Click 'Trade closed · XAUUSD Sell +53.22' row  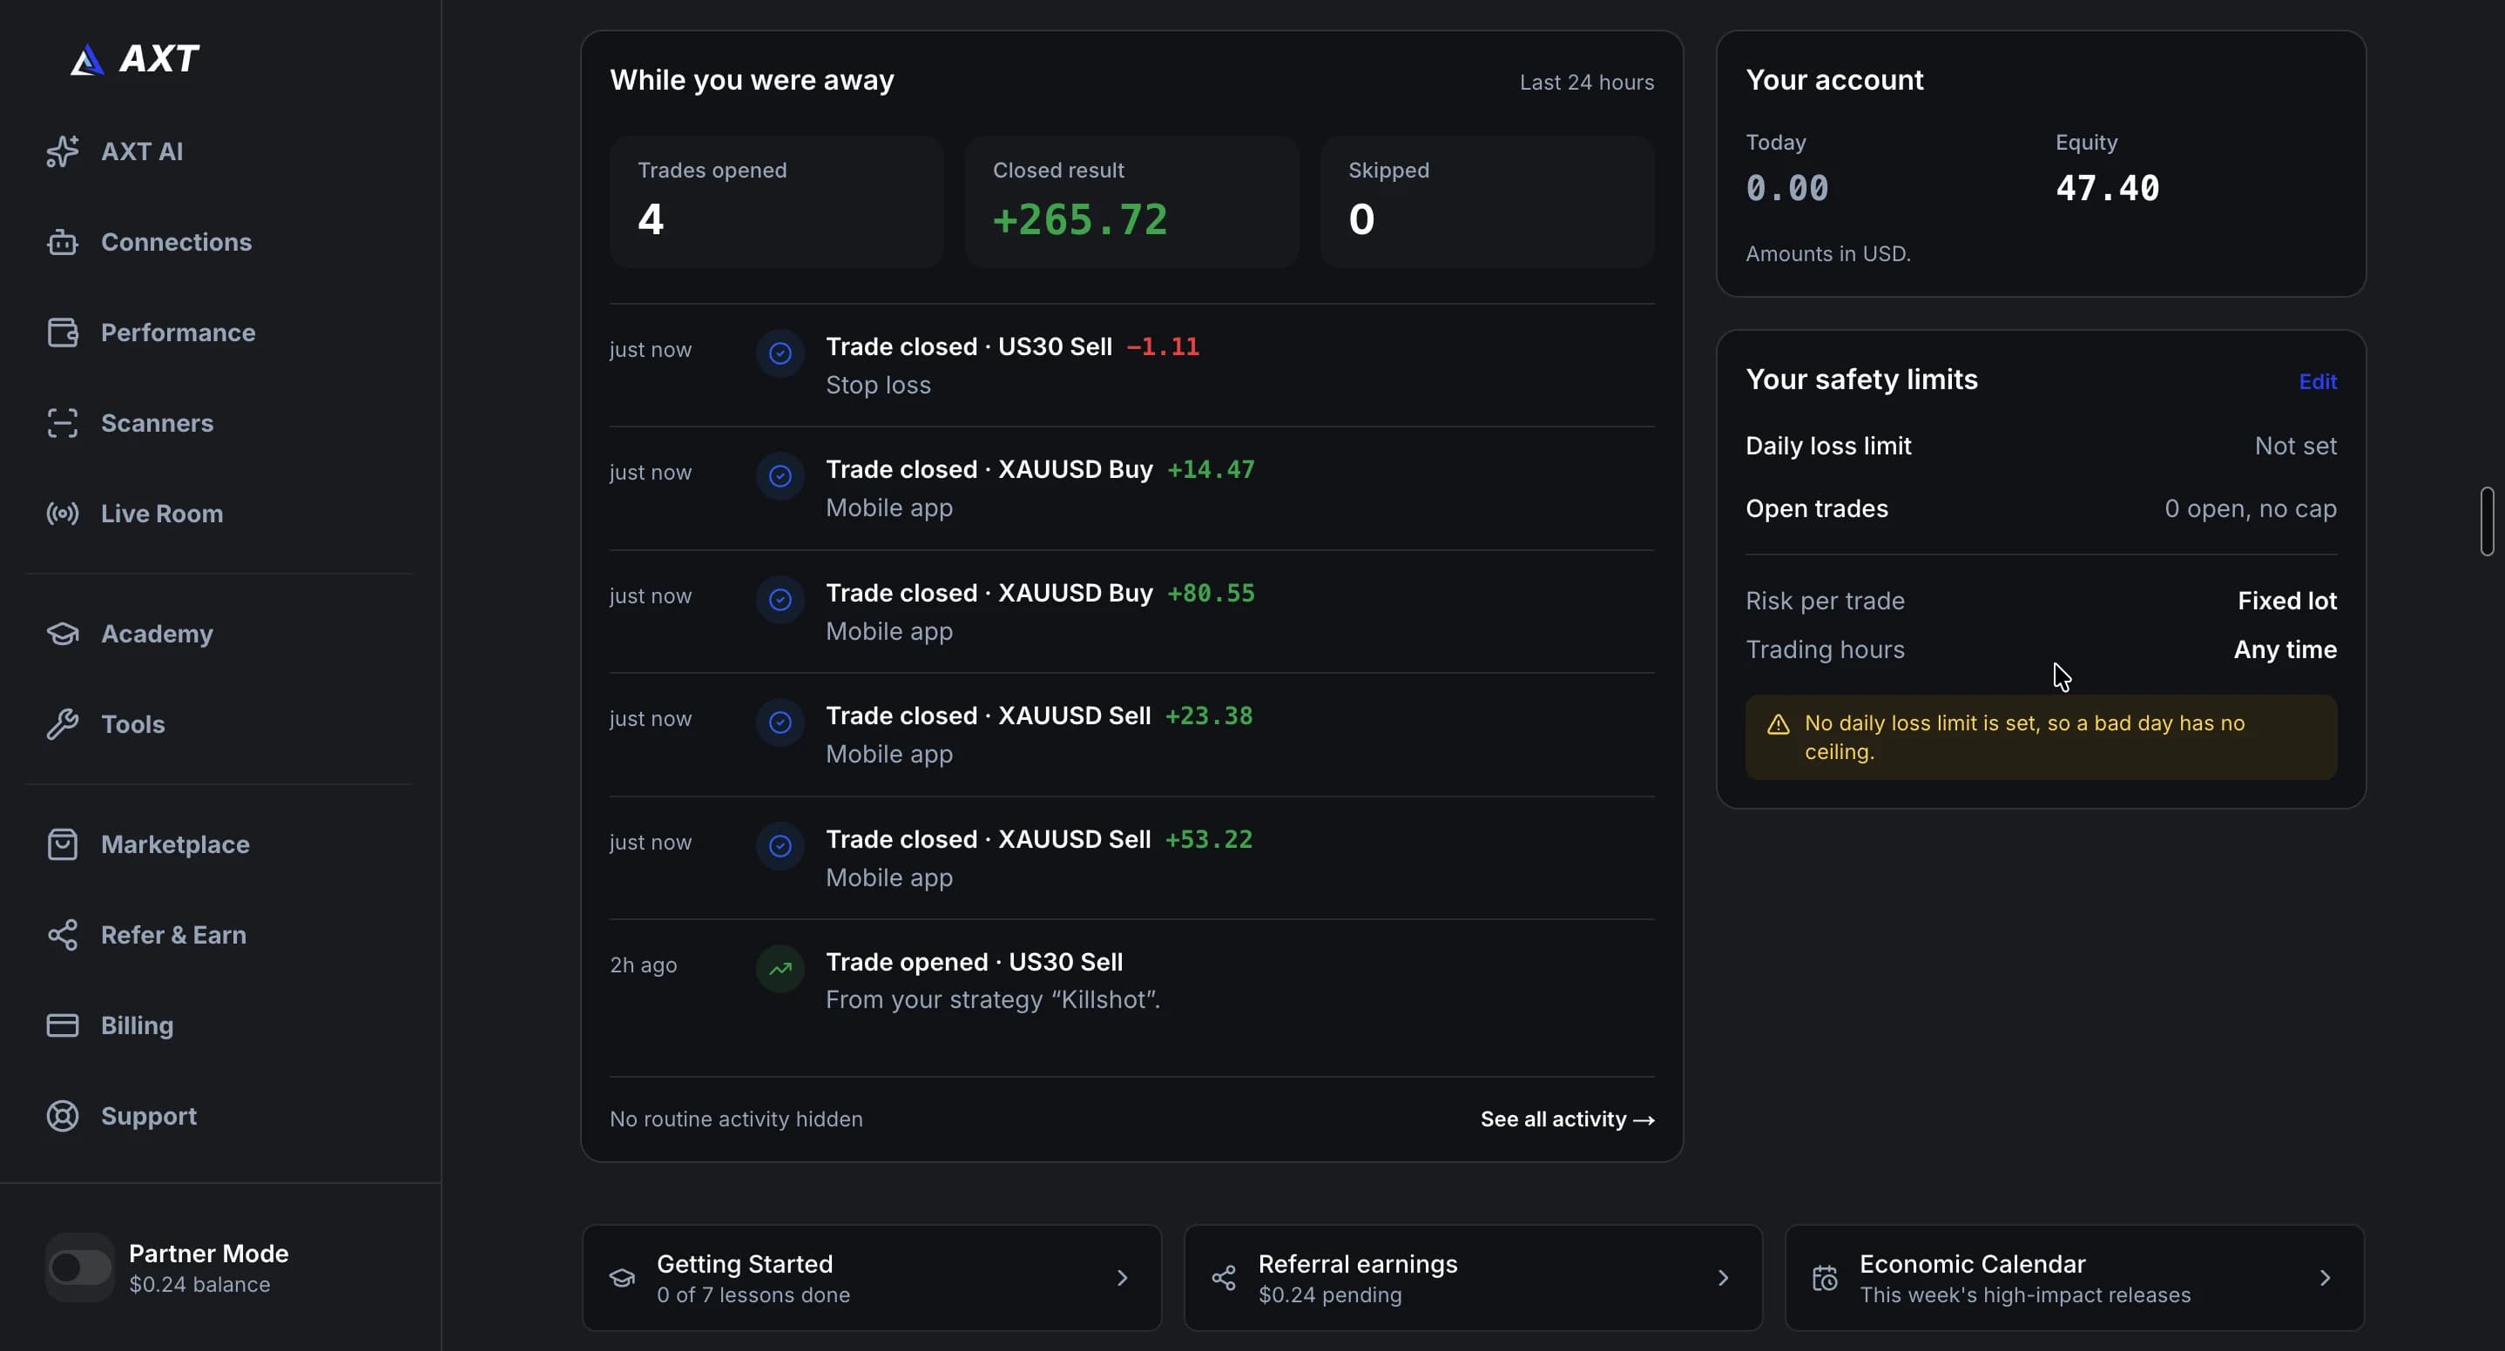point(1132,858)
